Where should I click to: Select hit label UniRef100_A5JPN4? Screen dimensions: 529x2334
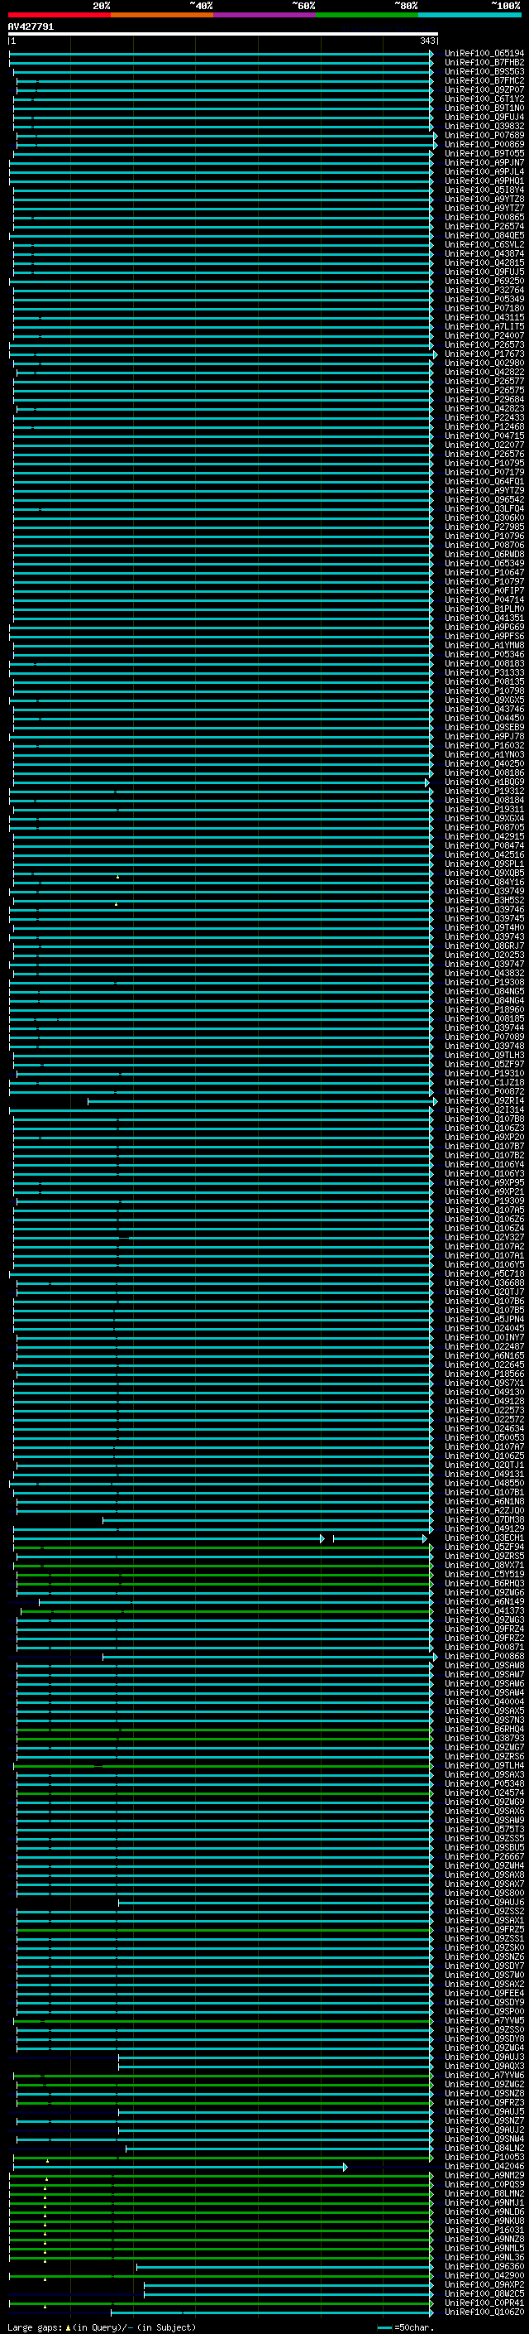(x=484, y=1319)
